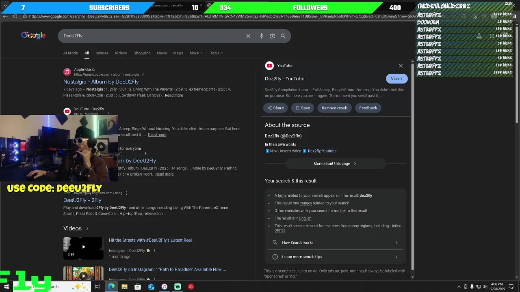Viewport: 520px width, 292px height.
Task: Select the All results tab
Action: [87, 53]
